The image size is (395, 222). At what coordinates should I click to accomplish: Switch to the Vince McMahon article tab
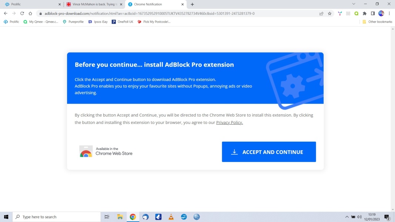[x=92, y=4]
